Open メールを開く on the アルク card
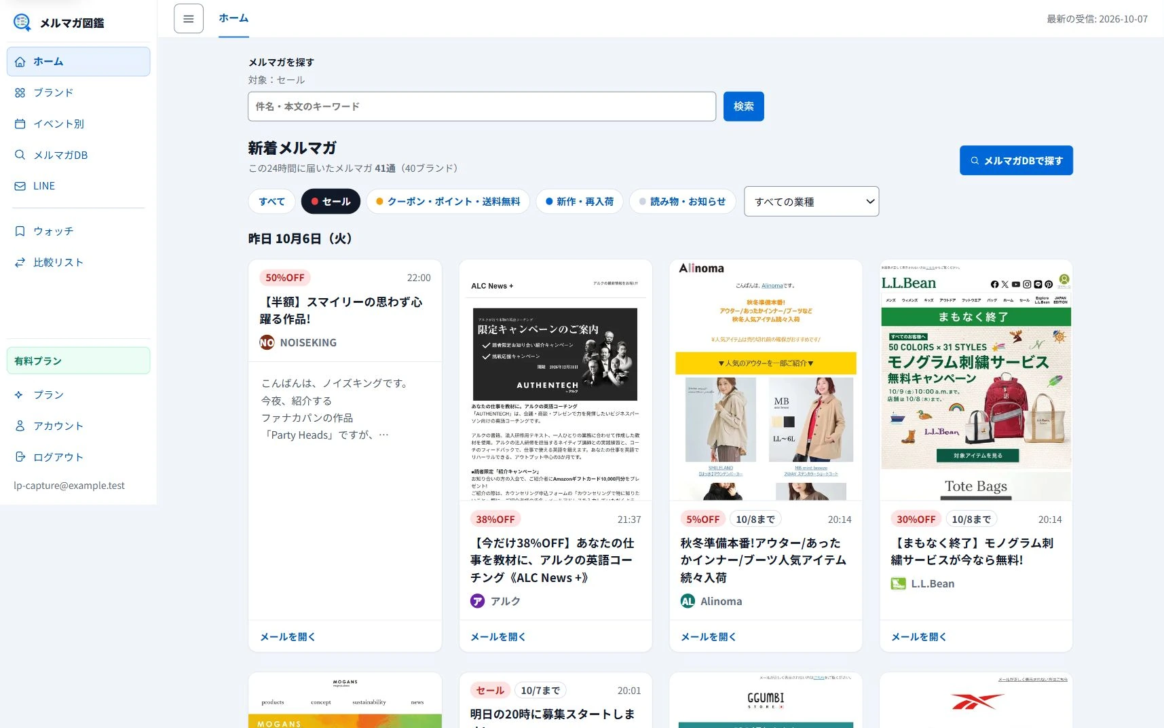The image size is (1164, 728). pyautogui.click(x=498, y=637)
